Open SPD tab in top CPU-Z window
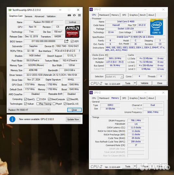Image resolution: width=174 pixels, height=175 pixels. (124, 15)
